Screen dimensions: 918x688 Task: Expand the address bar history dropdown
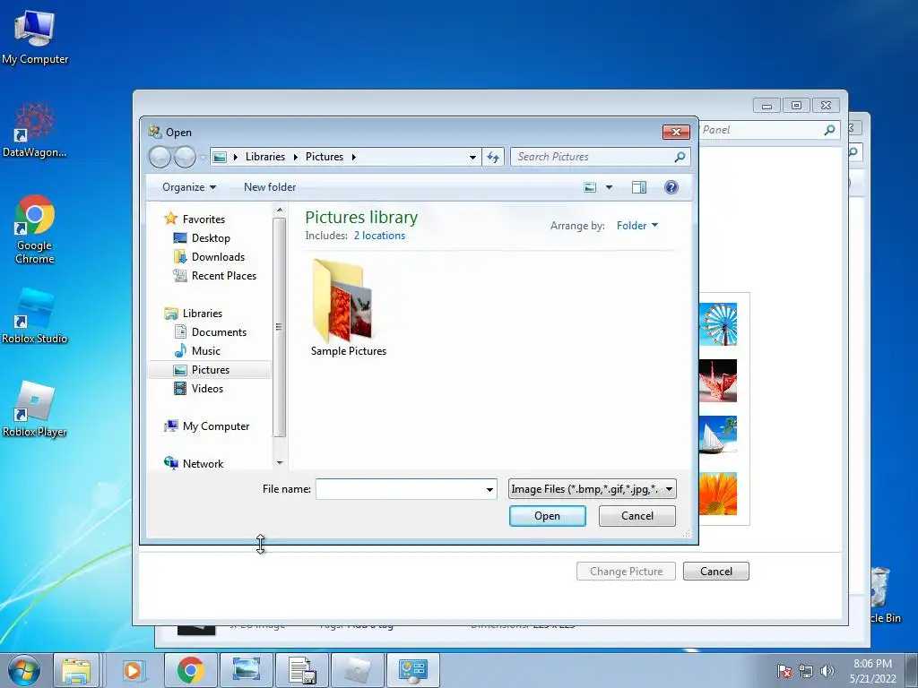[472, 157]
